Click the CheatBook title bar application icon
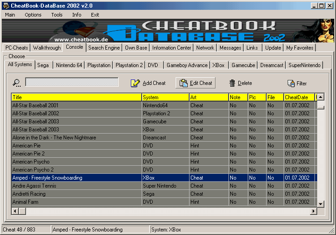Screen dimensions: 336x235 click(x=5, y=5)
